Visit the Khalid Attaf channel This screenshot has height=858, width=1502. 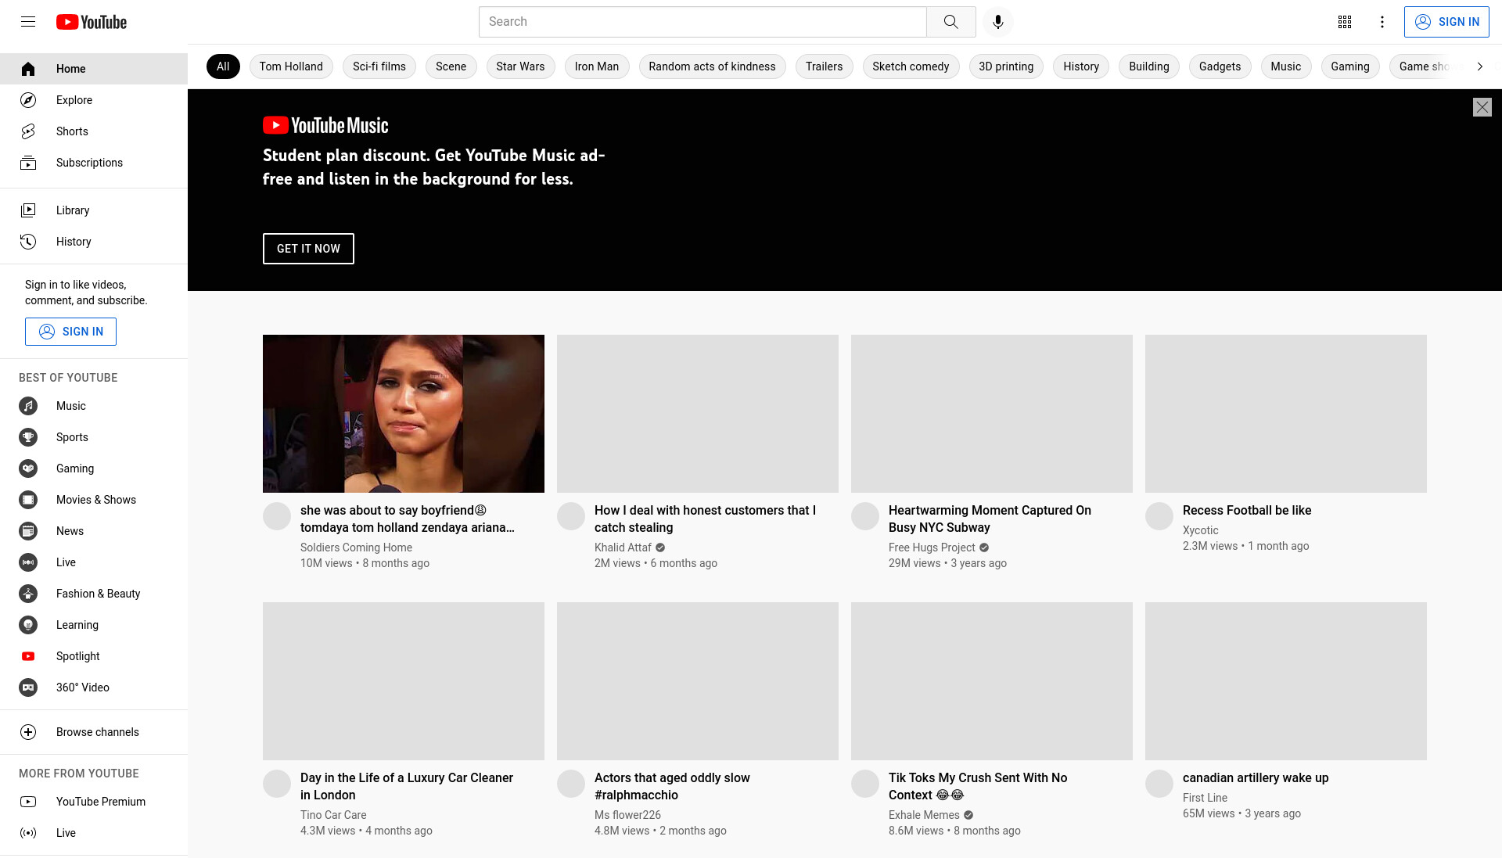[x=623, y=547]
